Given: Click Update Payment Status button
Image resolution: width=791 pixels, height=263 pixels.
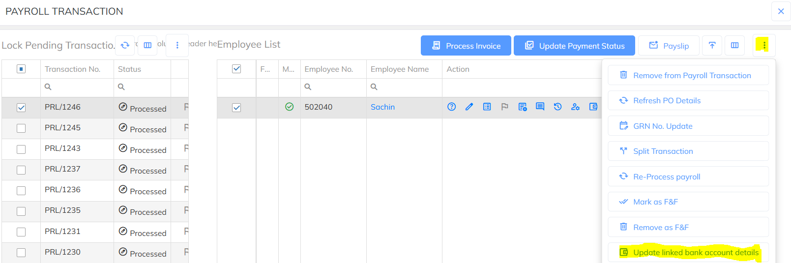Looking at the screenshot, I should click(574, 46).
